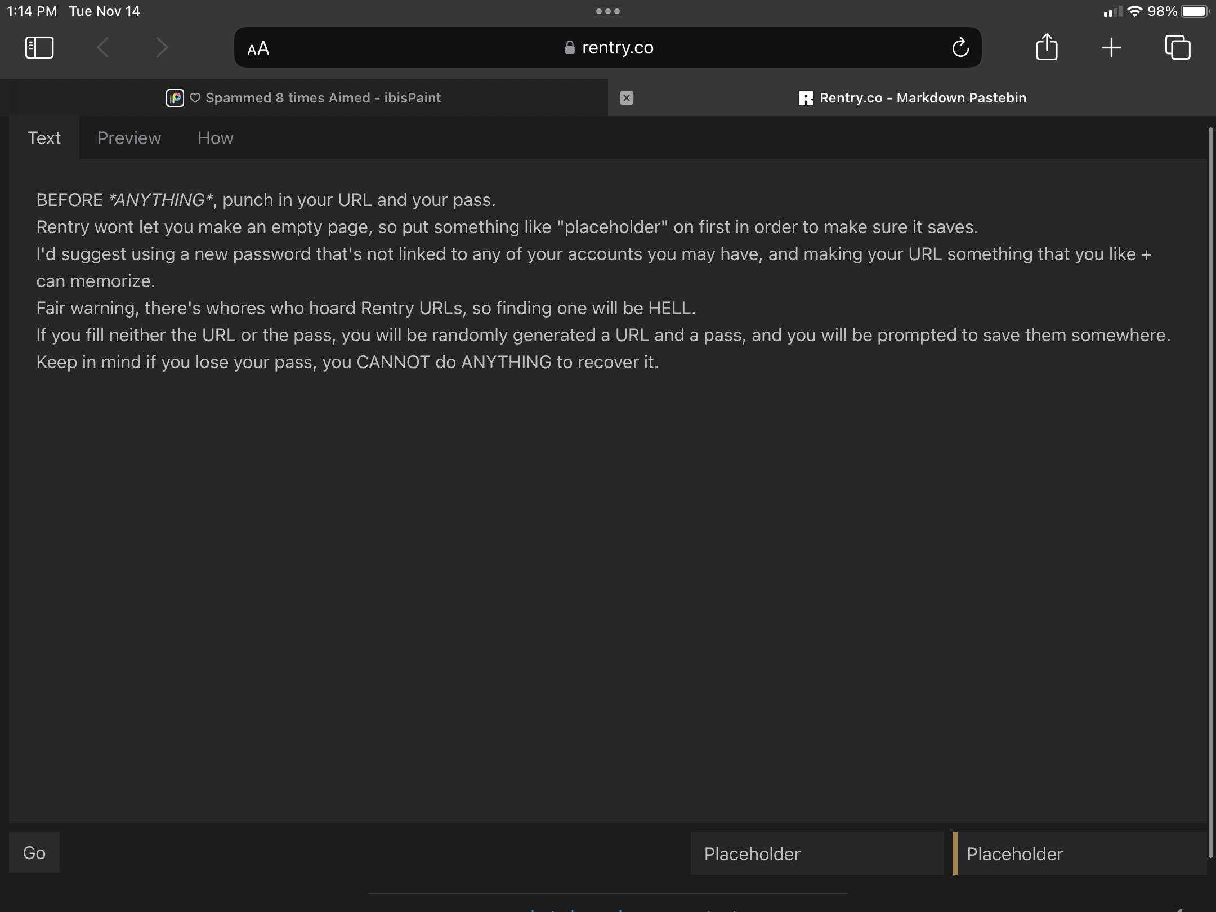The height and width of the screenshot is (912, 1216).
Task: Open the AA reader options menu
Action: click(x=258, y=48)
